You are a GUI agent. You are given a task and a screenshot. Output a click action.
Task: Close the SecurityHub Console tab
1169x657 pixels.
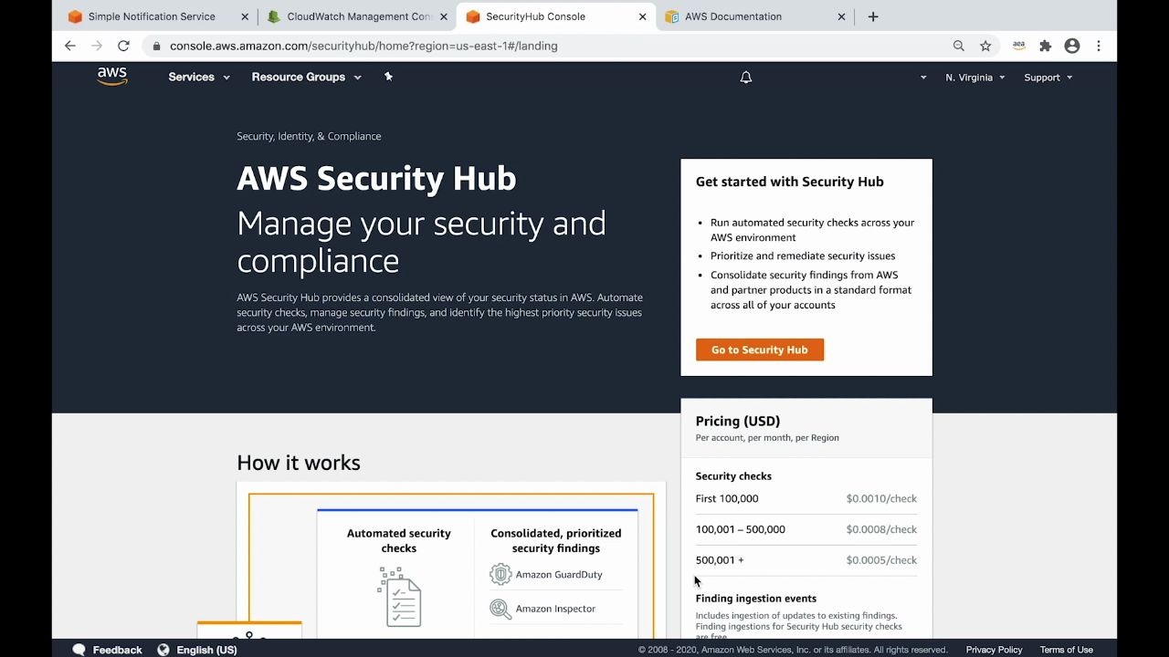pyautogui.click(x=642, y=16)
